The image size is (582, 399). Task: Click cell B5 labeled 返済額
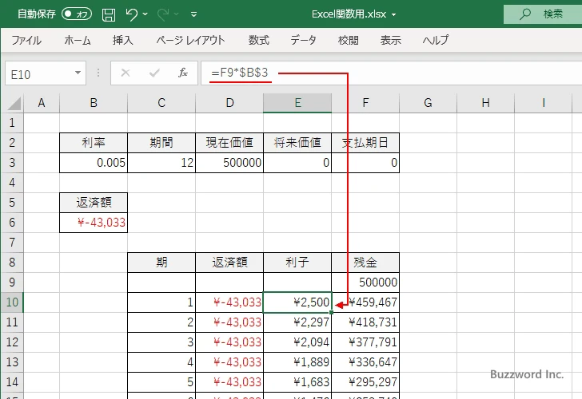(x=94, y=203)
